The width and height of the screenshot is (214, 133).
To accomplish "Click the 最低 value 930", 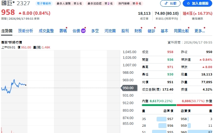I will 170,74.
